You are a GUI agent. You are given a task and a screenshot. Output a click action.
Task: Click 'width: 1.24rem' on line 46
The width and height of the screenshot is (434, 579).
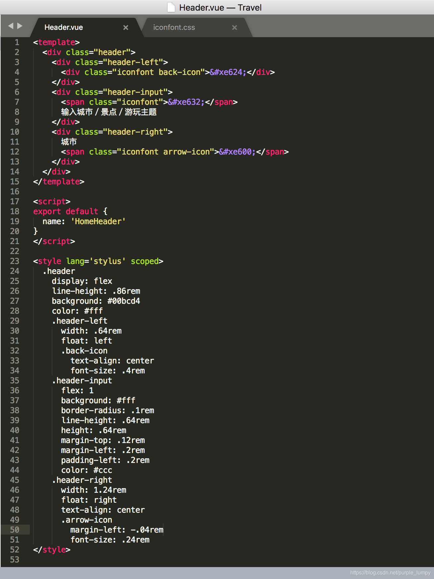94,490
